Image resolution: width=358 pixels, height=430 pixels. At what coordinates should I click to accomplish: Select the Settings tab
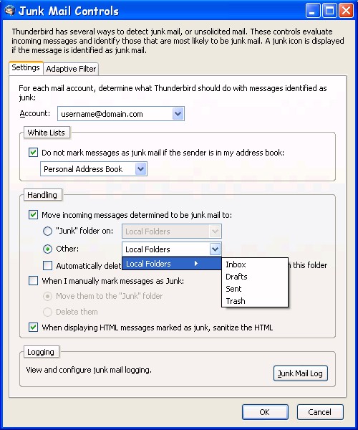[26, 67]
